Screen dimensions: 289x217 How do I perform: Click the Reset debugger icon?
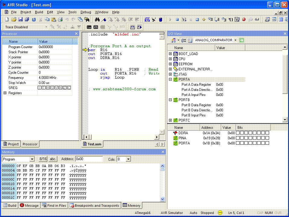197,19
